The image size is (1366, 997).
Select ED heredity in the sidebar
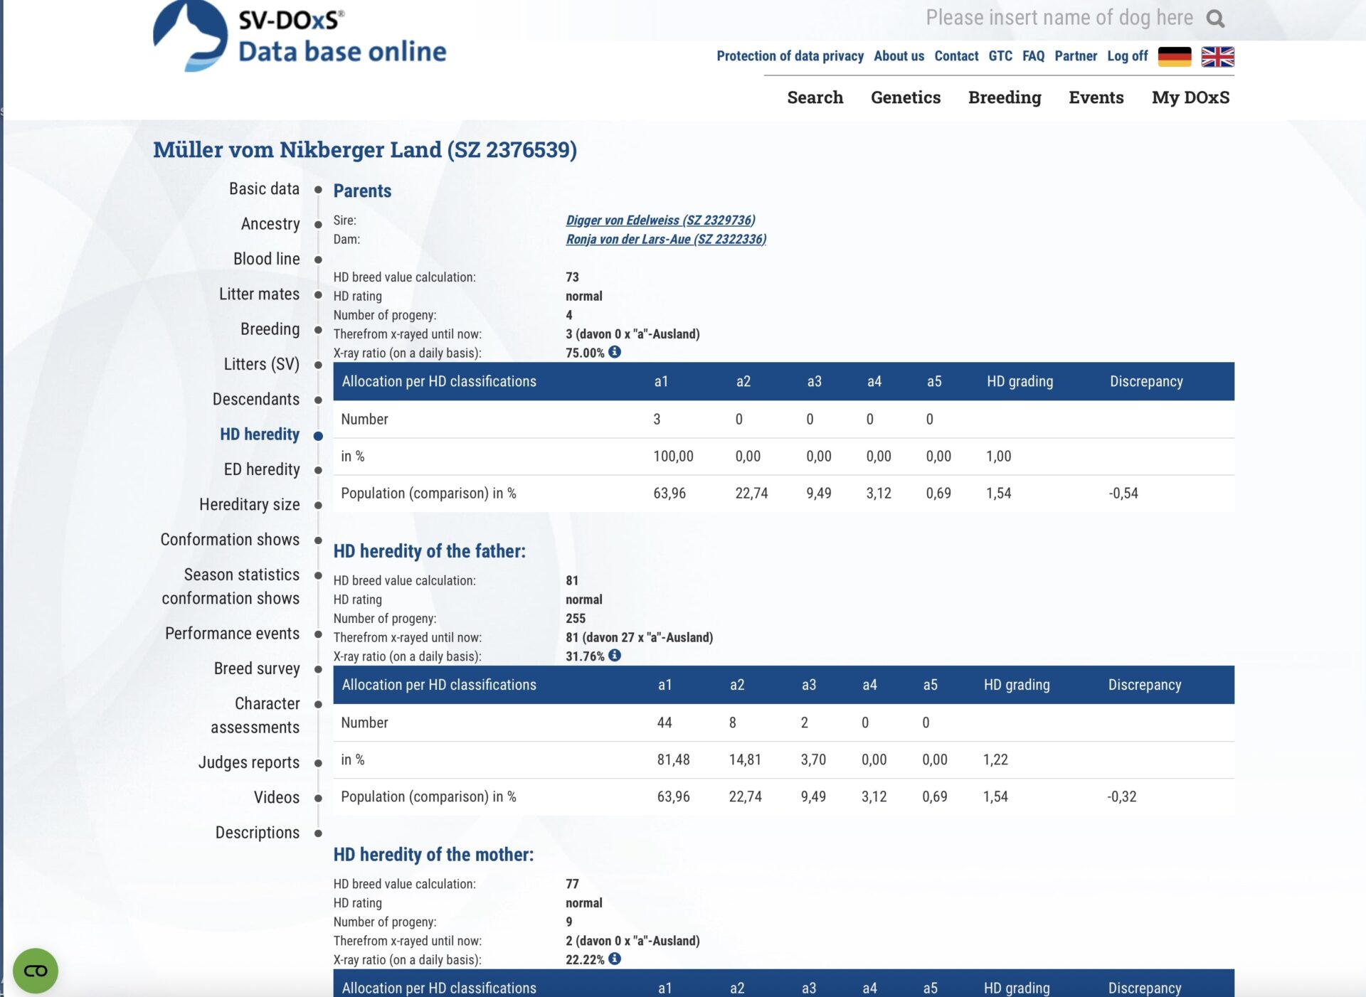[262, 469]
